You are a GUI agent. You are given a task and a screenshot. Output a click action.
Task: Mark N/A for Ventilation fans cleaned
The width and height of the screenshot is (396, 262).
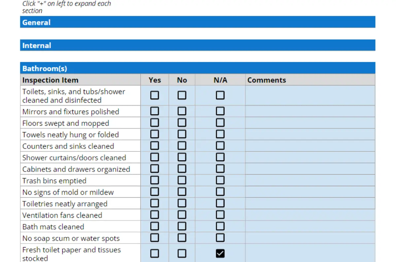(x=220, y=215)
